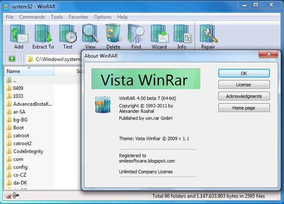Open the File menu

pos(10,17)
